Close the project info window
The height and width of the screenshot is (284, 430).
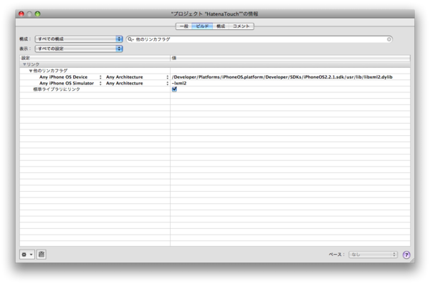[21, 14]
